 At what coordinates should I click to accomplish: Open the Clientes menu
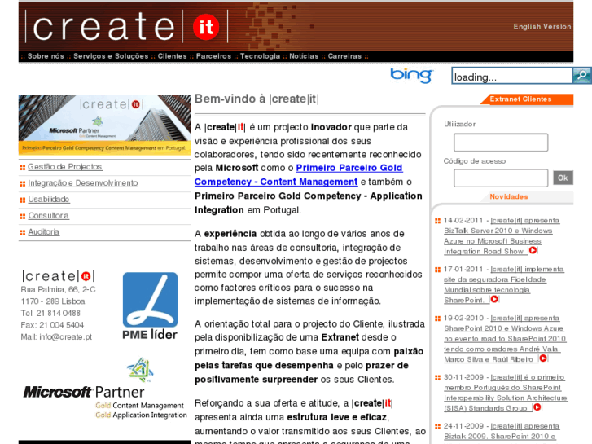click(172, 56)
